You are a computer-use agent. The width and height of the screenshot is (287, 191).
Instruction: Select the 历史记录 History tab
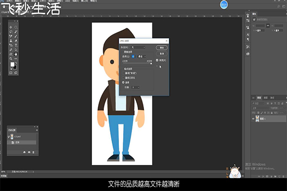(11, 130)
